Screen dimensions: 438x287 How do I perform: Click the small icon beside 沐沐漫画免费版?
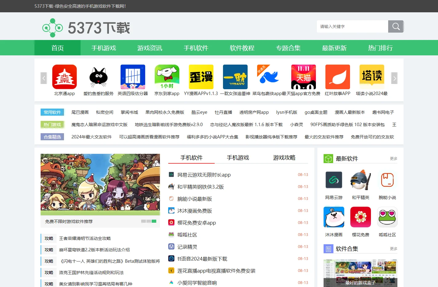point(171,210)
